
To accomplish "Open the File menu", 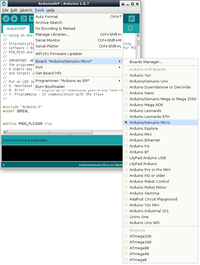I will [x=5, y=10].
